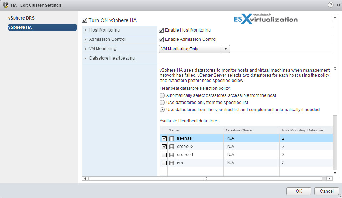This screenshot has height=198, width=342.
Task: Click vertical scrollbar down arrow
Action: [335, 173]
